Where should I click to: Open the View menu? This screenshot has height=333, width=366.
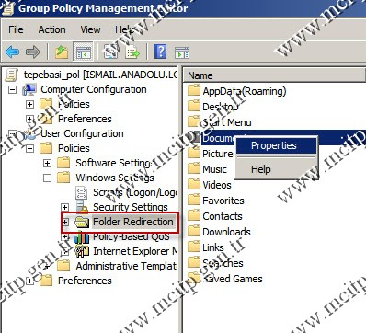coord(90,29)
